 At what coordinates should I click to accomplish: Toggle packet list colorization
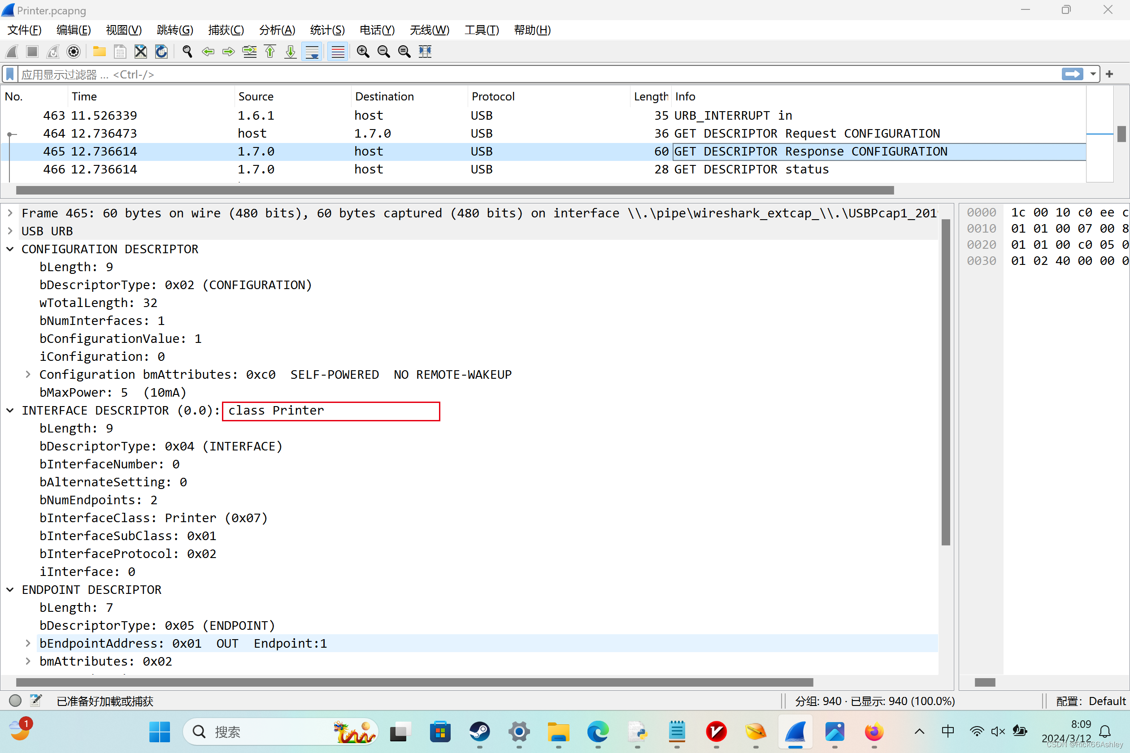coord(338,52)
